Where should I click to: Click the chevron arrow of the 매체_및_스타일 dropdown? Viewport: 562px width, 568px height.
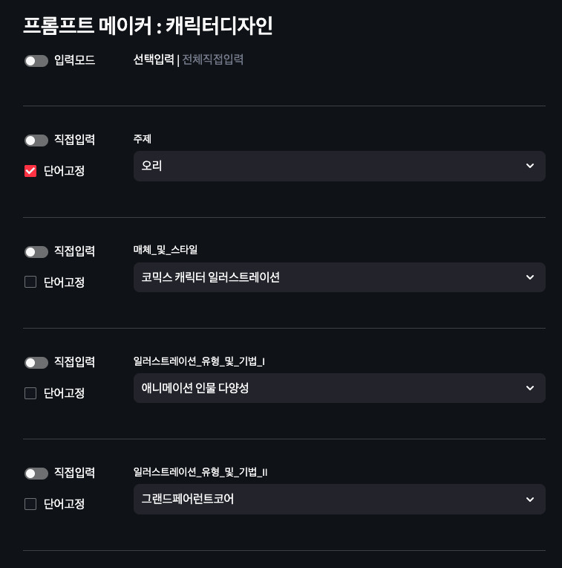pyautogui.click(x=530, y=277)
